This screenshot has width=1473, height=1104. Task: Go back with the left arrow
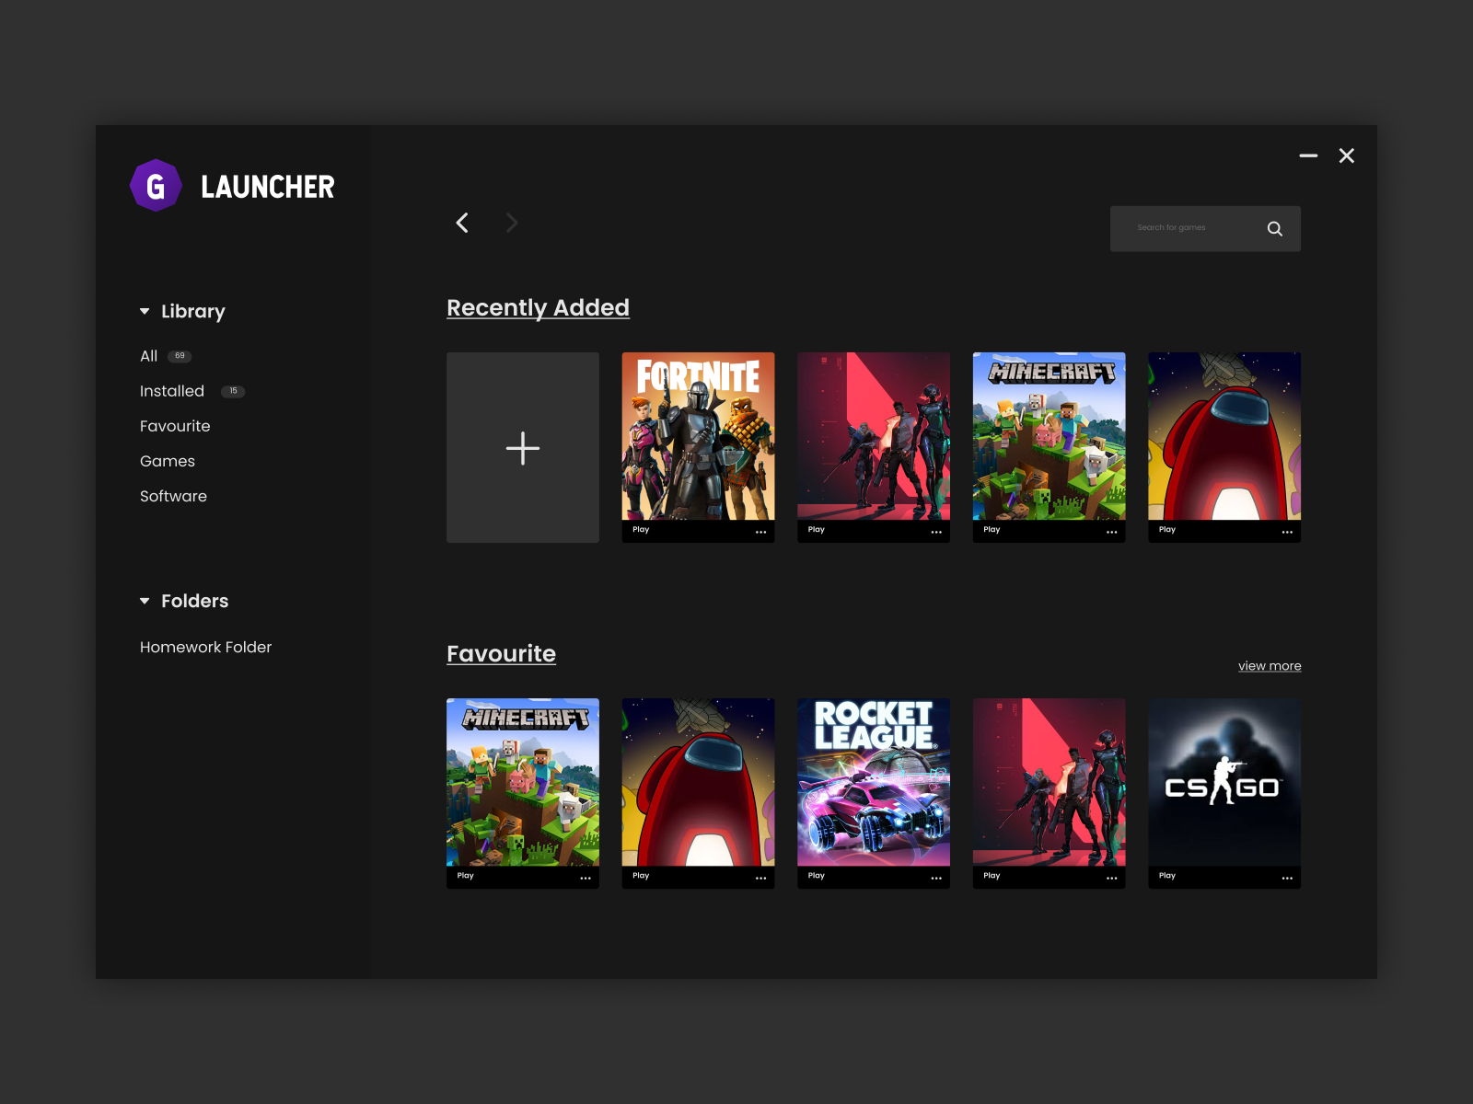pyautogui.click(x=462, y=223)
